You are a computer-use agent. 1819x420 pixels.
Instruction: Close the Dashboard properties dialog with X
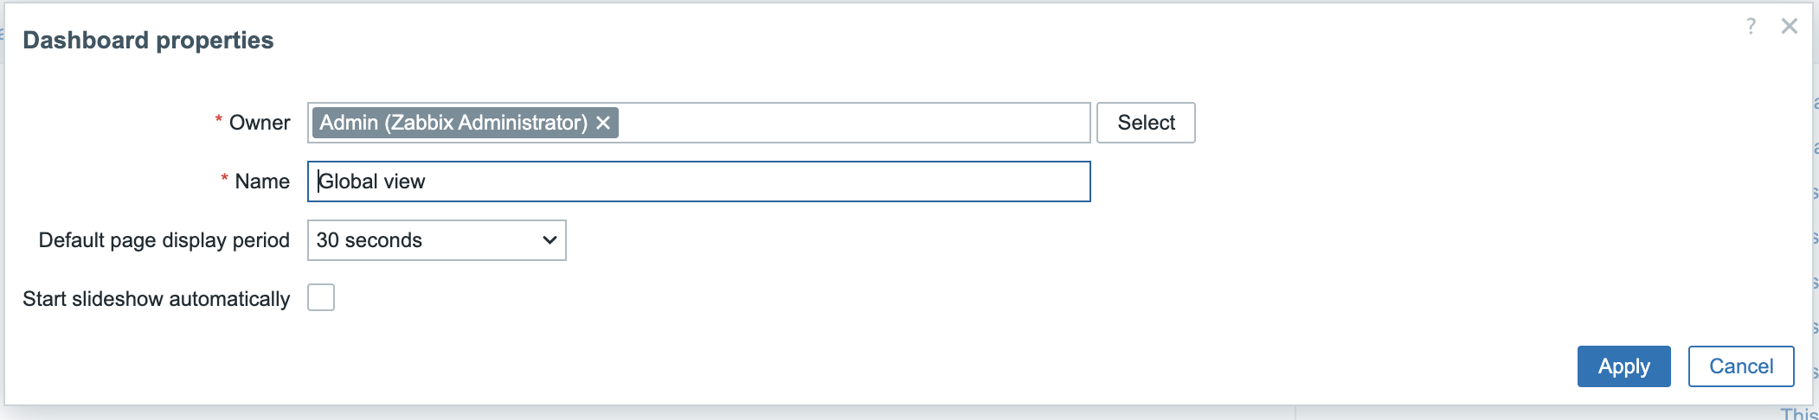point(1790,26)
